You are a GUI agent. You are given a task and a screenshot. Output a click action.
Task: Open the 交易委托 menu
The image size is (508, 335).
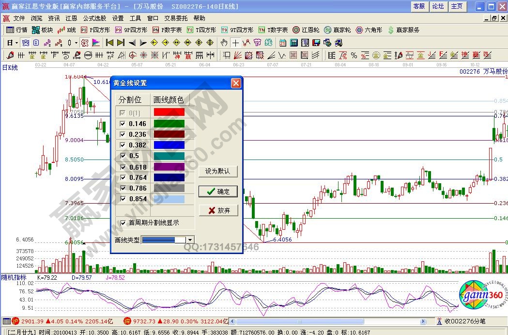(176, 18)
